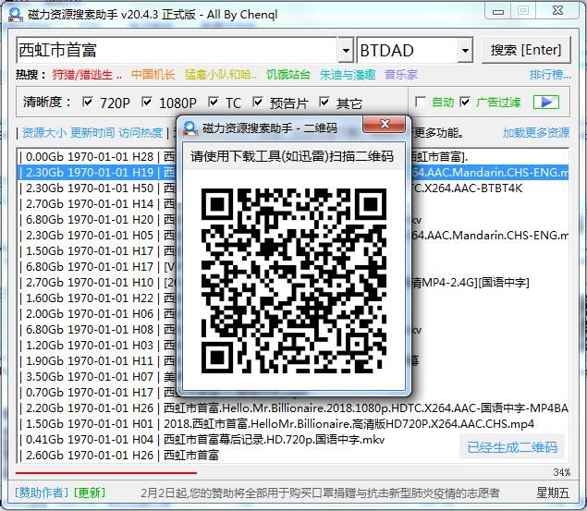Screen dimensions: 587x511
Task: Enable the 自动 checkbox
Action: (x=421, y=102)
